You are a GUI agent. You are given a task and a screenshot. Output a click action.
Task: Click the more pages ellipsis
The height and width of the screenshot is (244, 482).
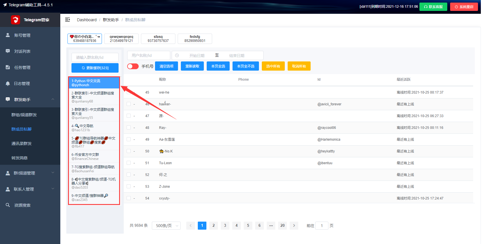(271, 226)
